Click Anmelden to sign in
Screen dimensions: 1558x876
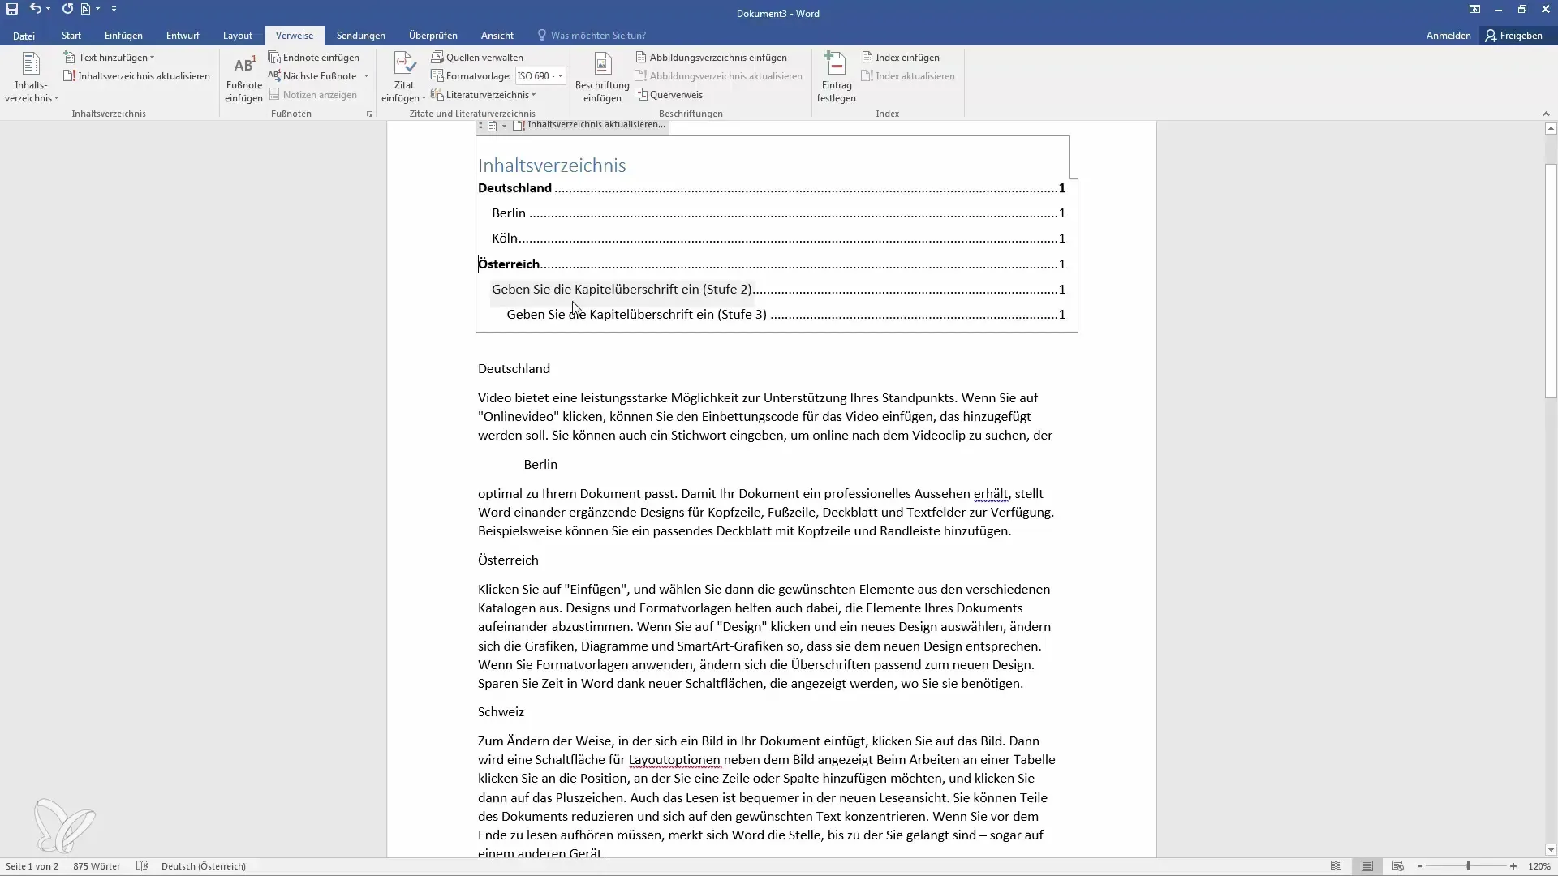(1448, 36)
